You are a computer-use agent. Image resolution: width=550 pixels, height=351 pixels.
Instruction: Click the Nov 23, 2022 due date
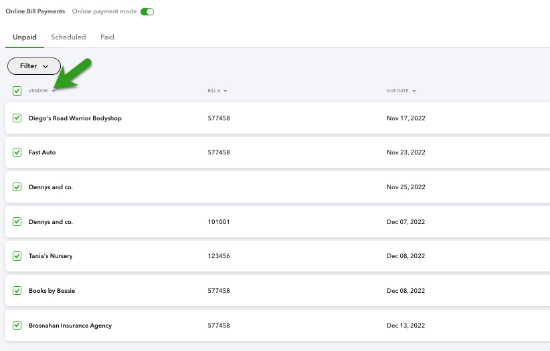tap(405, 152)
